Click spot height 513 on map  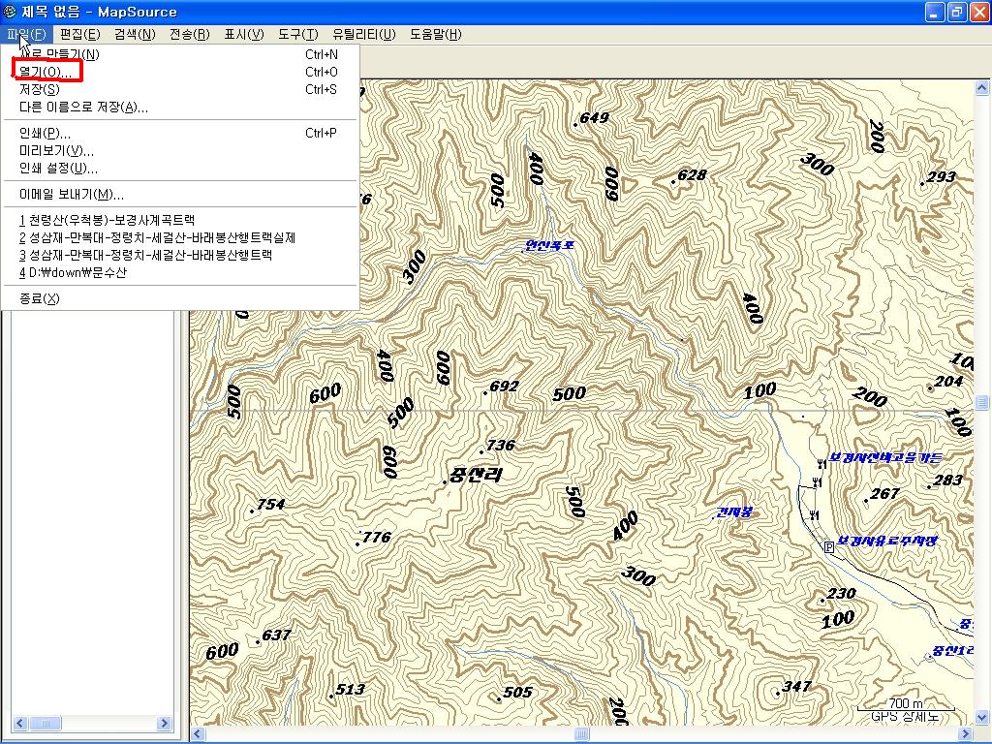[350, 689]
